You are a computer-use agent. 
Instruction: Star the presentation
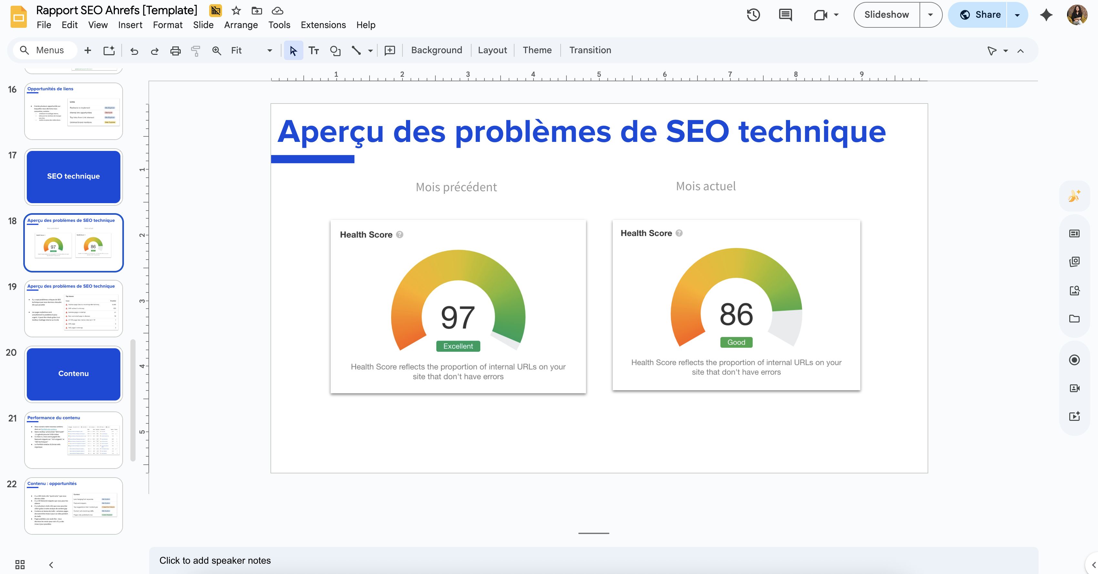click(236, 11)
